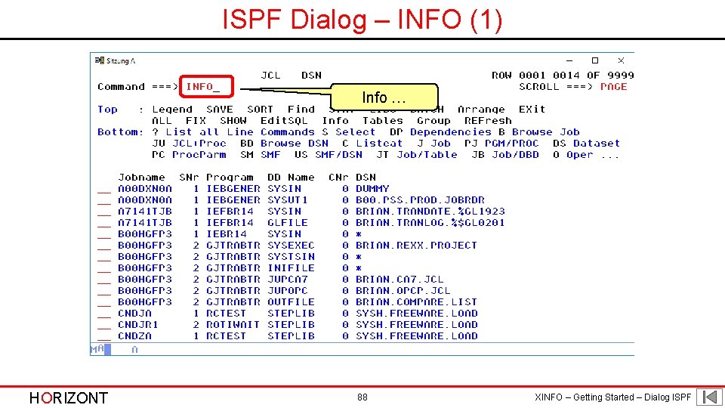Click the ALL command
Screen dimensions: 725x408
(162, 121)
